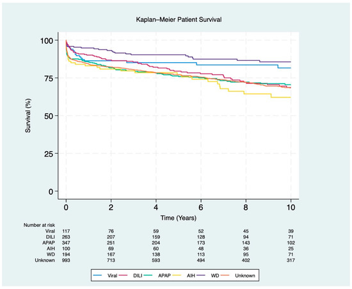This screenshot has width=352, height=289.
Task: Click the 10 tick on time axis
Action: (291, 207)
